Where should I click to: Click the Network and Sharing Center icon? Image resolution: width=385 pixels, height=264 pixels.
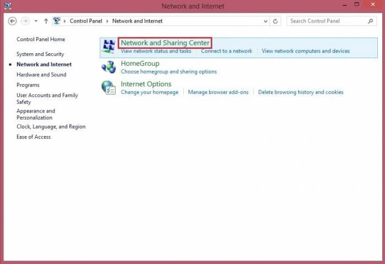[109, 46]
